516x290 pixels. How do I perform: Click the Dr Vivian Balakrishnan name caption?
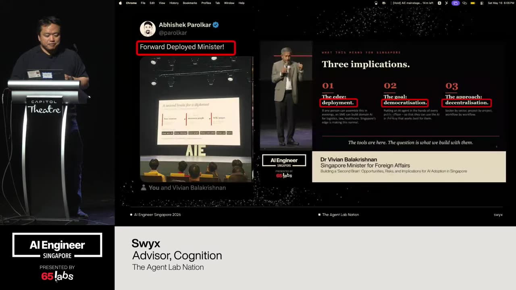coord(349,159)
